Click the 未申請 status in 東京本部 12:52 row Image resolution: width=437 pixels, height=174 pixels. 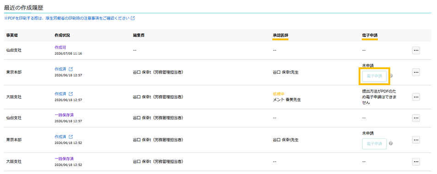(x=368, y=133)
